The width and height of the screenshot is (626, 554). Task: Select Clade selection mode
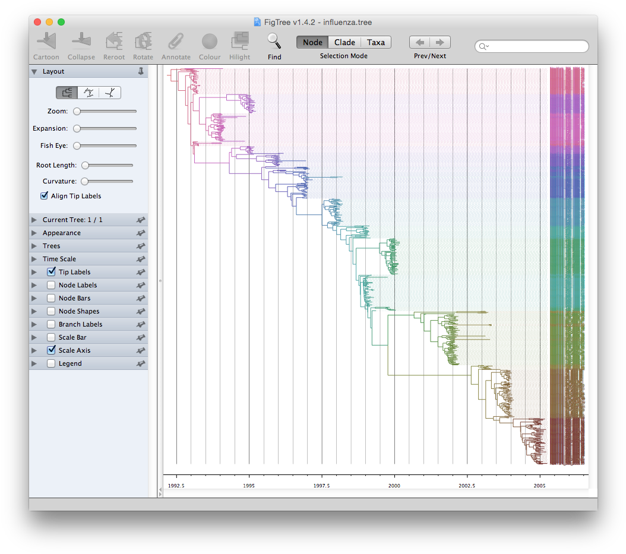(344, 42)
